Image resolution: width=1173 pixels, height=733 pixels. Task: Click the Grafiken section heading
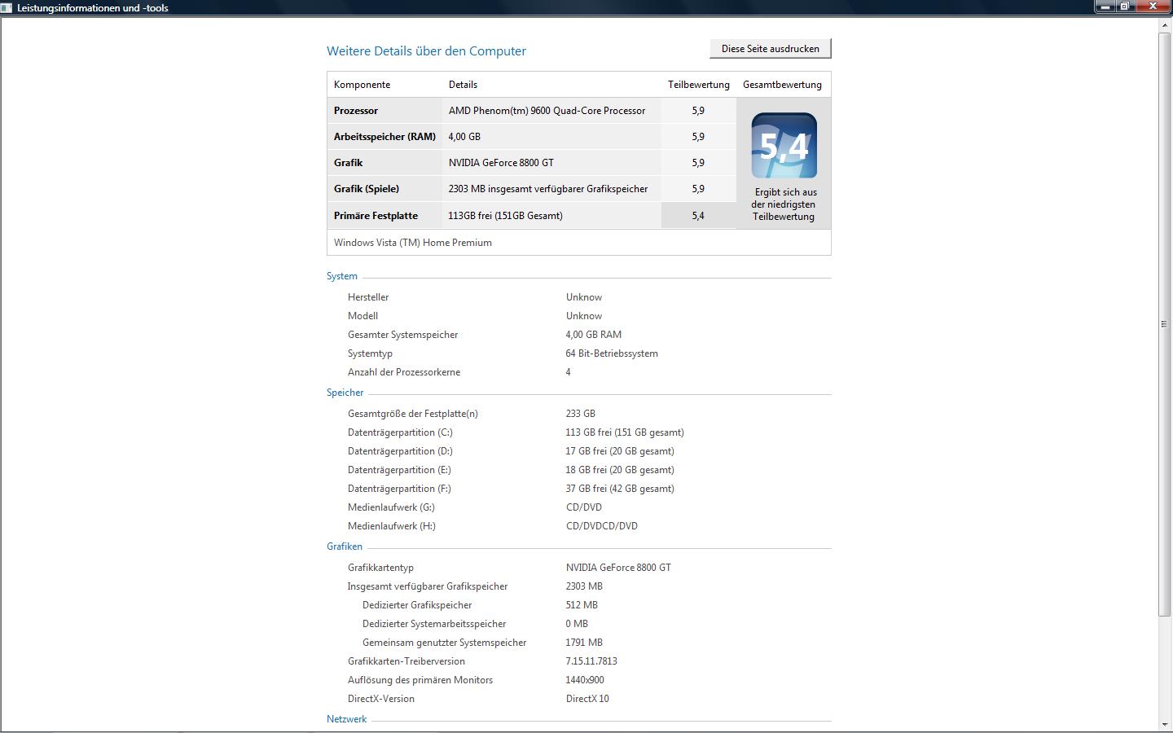(345, 546)
